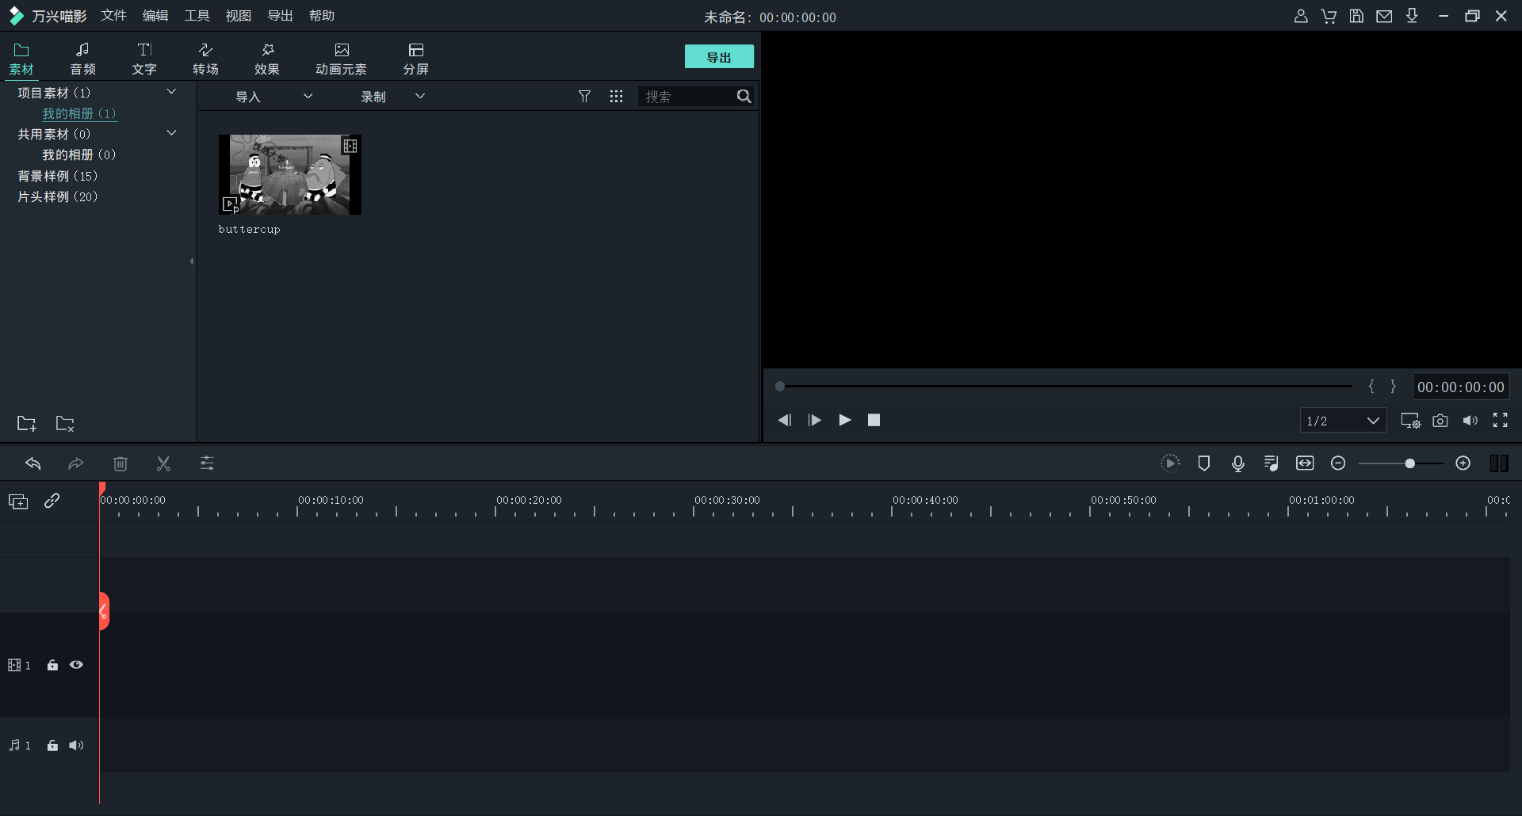1522x816 pixels.
Task: Mute audio track 1 speaker icon
Action: [76, 745]
